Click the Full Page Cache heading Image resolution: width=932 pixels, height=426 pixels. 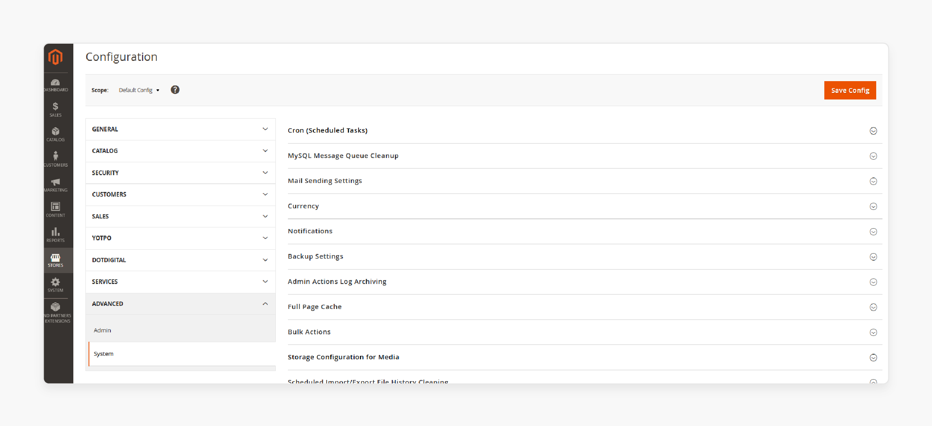[314, 307]
